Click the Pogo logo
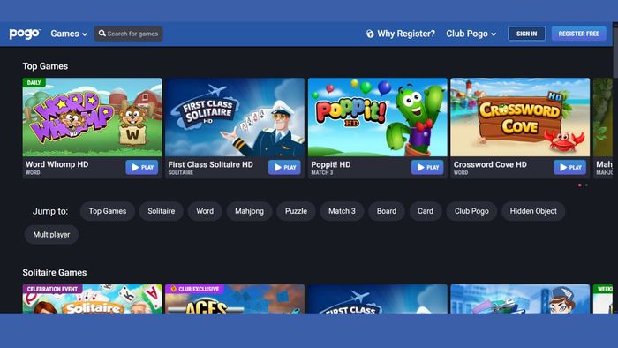618x348 pixels. click(25, 34)
